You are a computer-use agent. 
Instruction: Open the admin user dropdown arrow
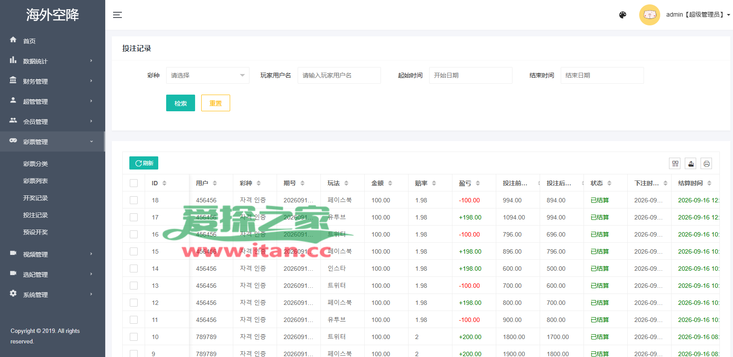pos(729,15)
